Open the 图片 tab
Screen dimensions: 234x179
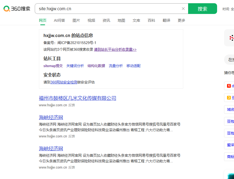point(76,20)
